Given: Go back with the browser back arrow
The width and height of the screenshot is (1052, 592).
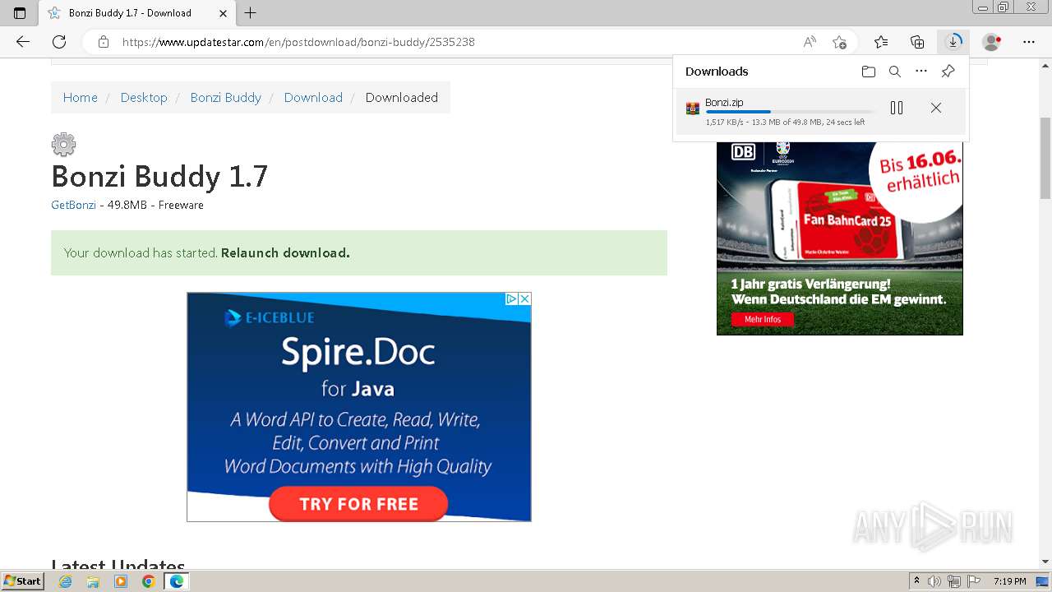Looking at the screenshot, I should pos(23,42).
